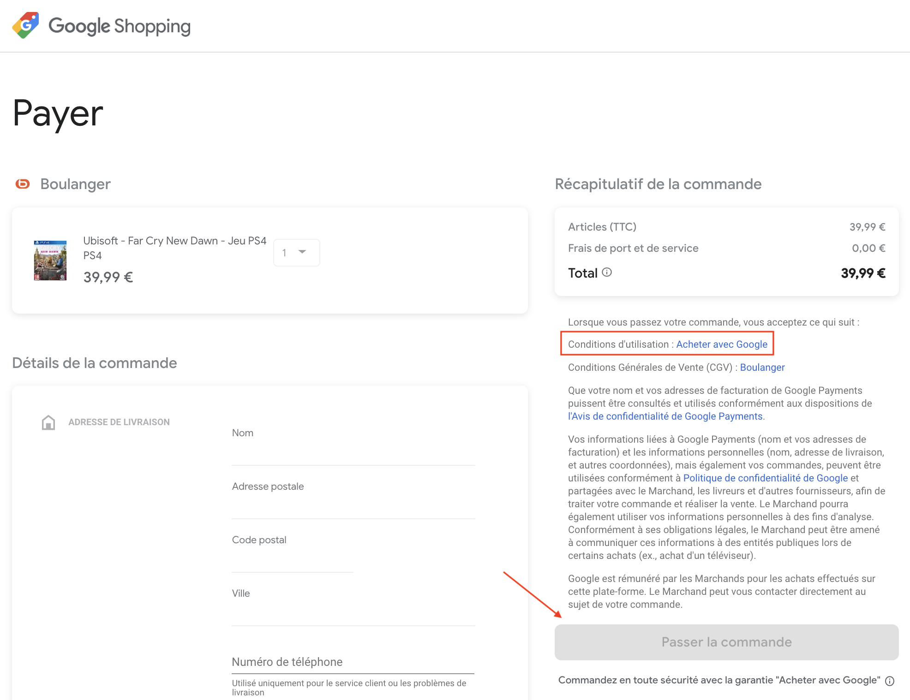The image size is (910, 700).
Task: Click the Articles (TTC) summary row
Action: [726, 227]
